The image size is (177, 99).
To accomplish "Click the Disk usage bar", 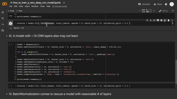I will 149,12.
